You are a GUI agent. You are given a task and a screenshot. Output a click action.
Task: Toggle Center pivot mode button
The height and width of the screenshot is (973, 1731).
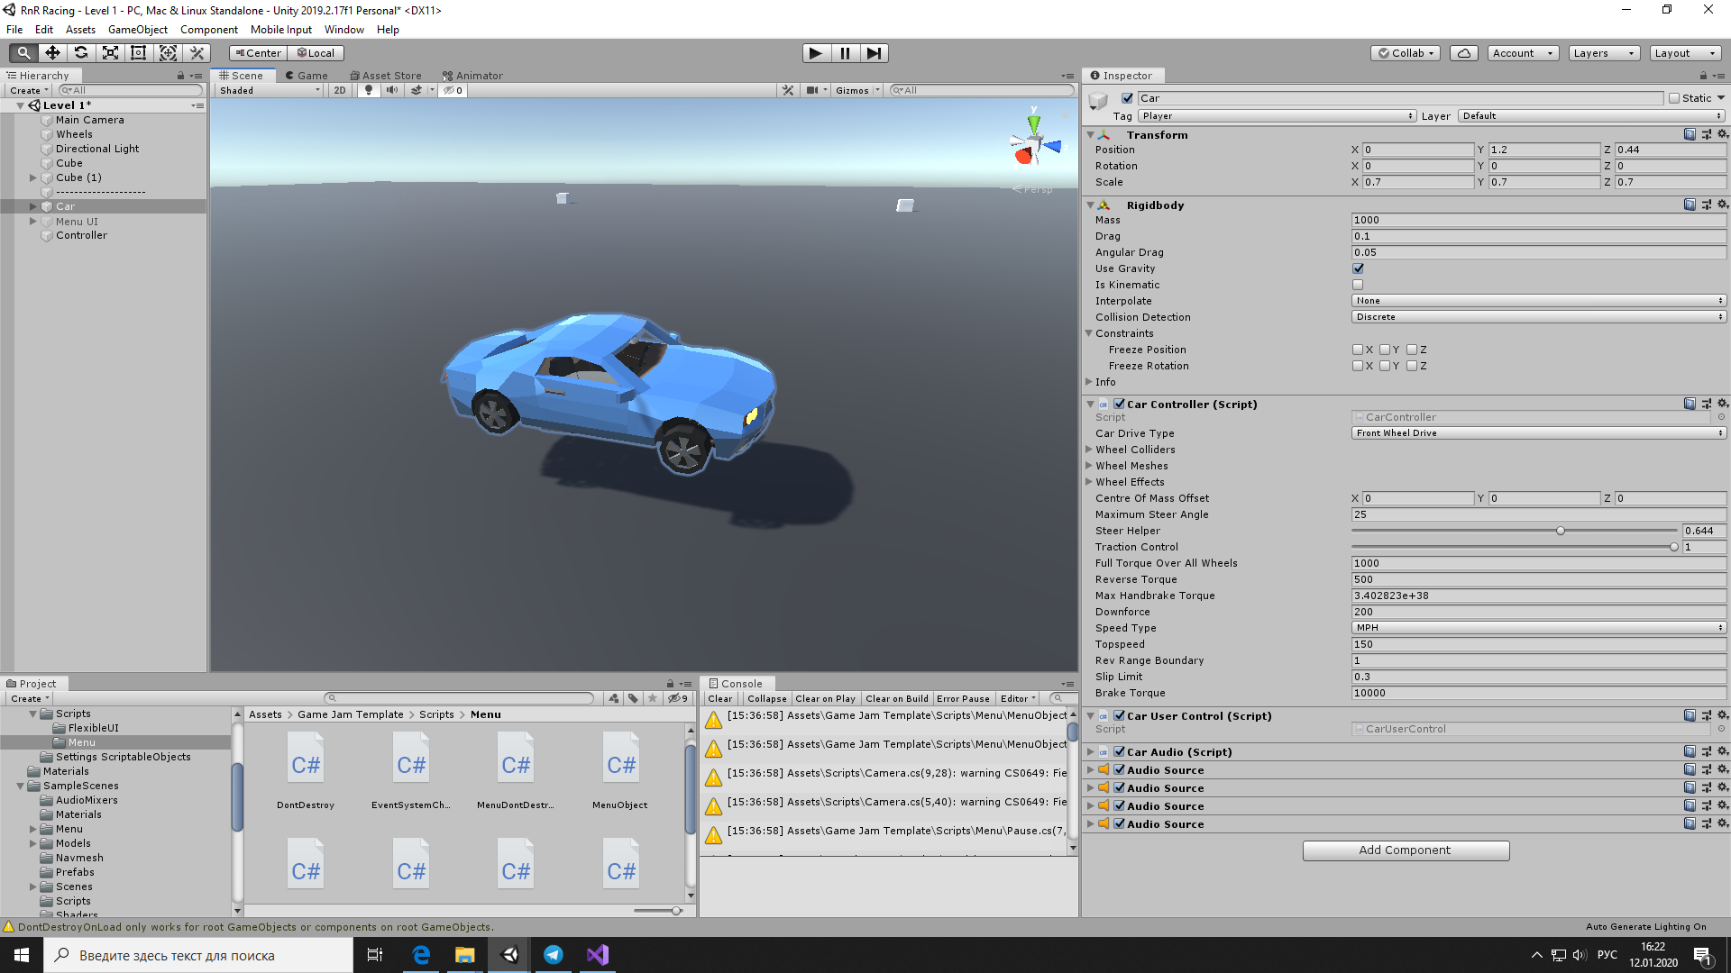coord(258,53)
